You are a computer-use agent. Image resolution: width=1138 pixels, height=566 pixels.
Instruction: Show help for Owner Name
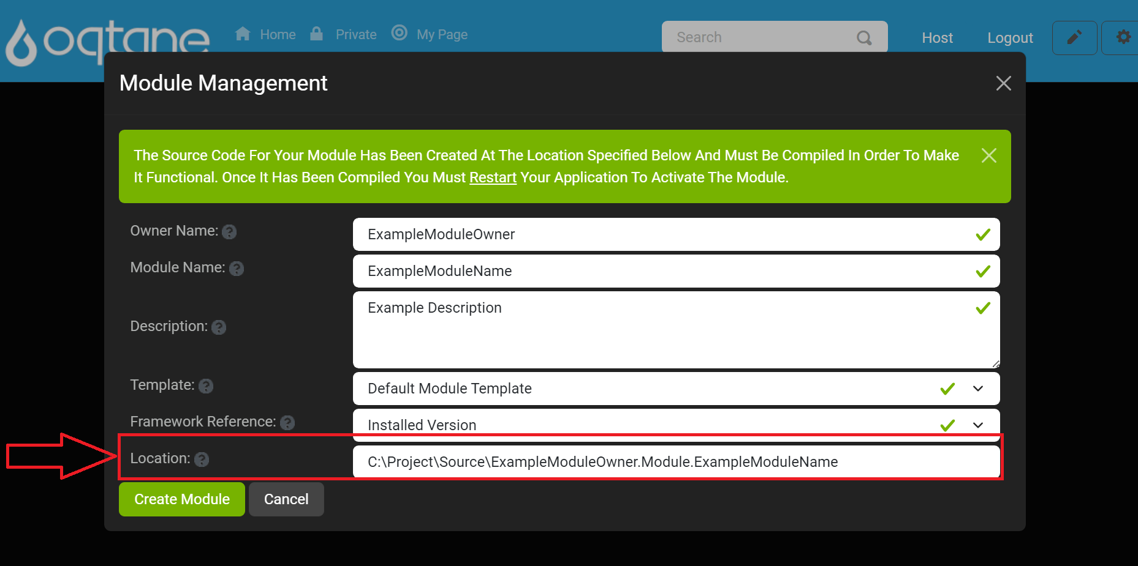(x=229, y=232)
